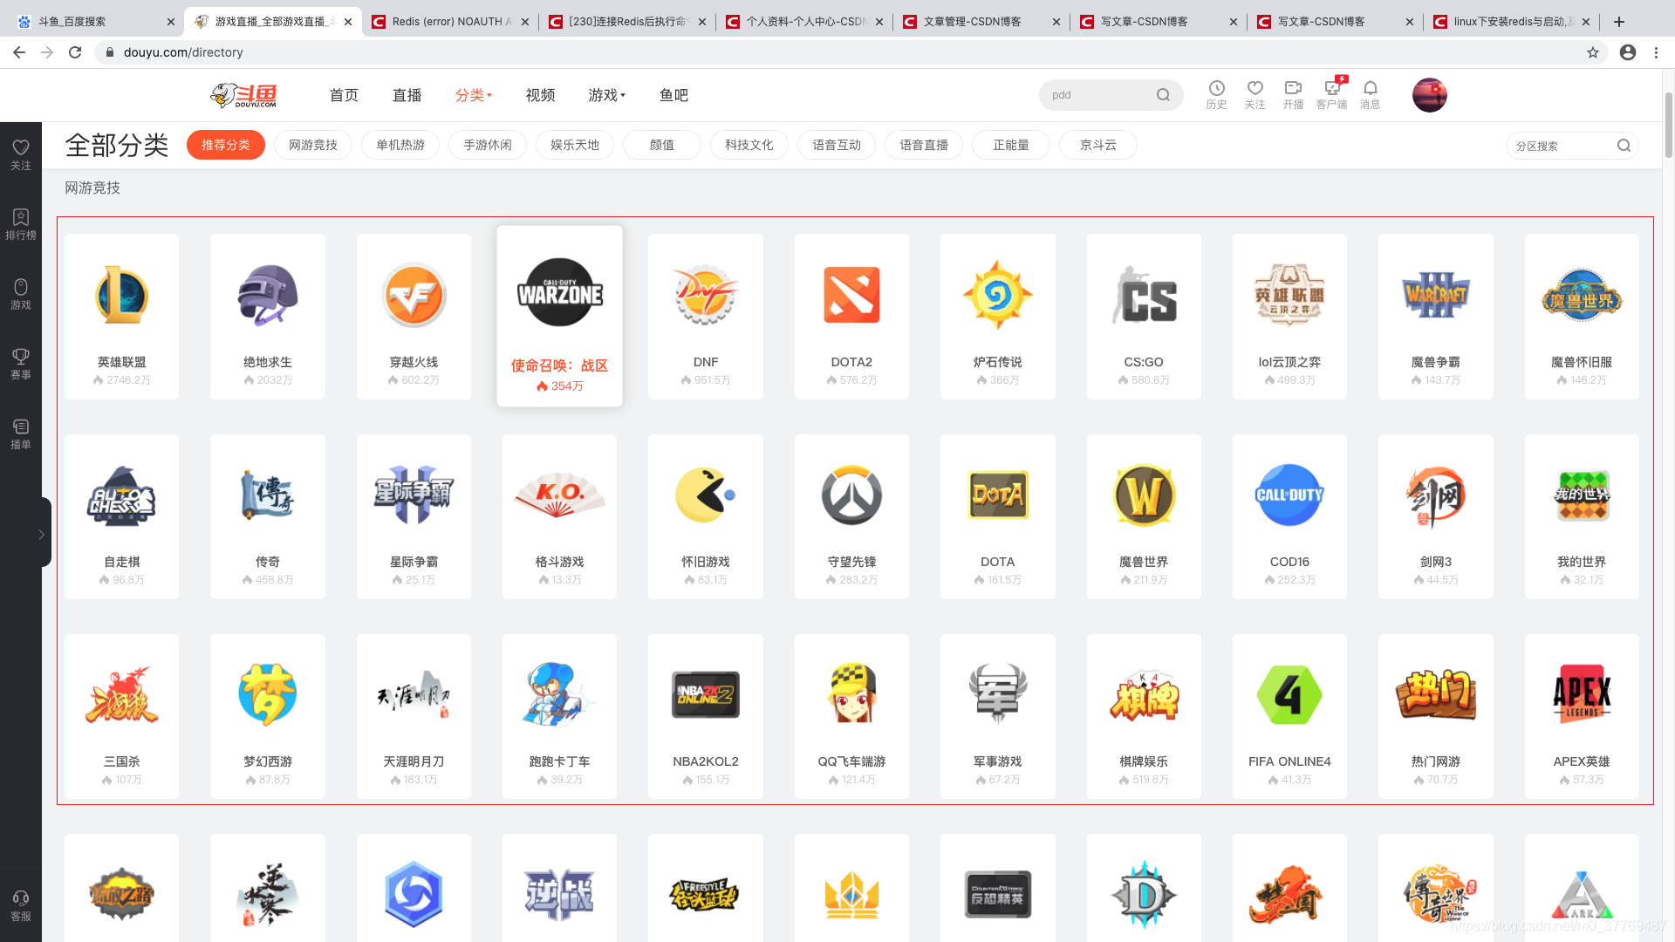This screenshot has height=942, width=1675.
Task: Focus the pdd search input field
Action: [x=1099, y=95]
